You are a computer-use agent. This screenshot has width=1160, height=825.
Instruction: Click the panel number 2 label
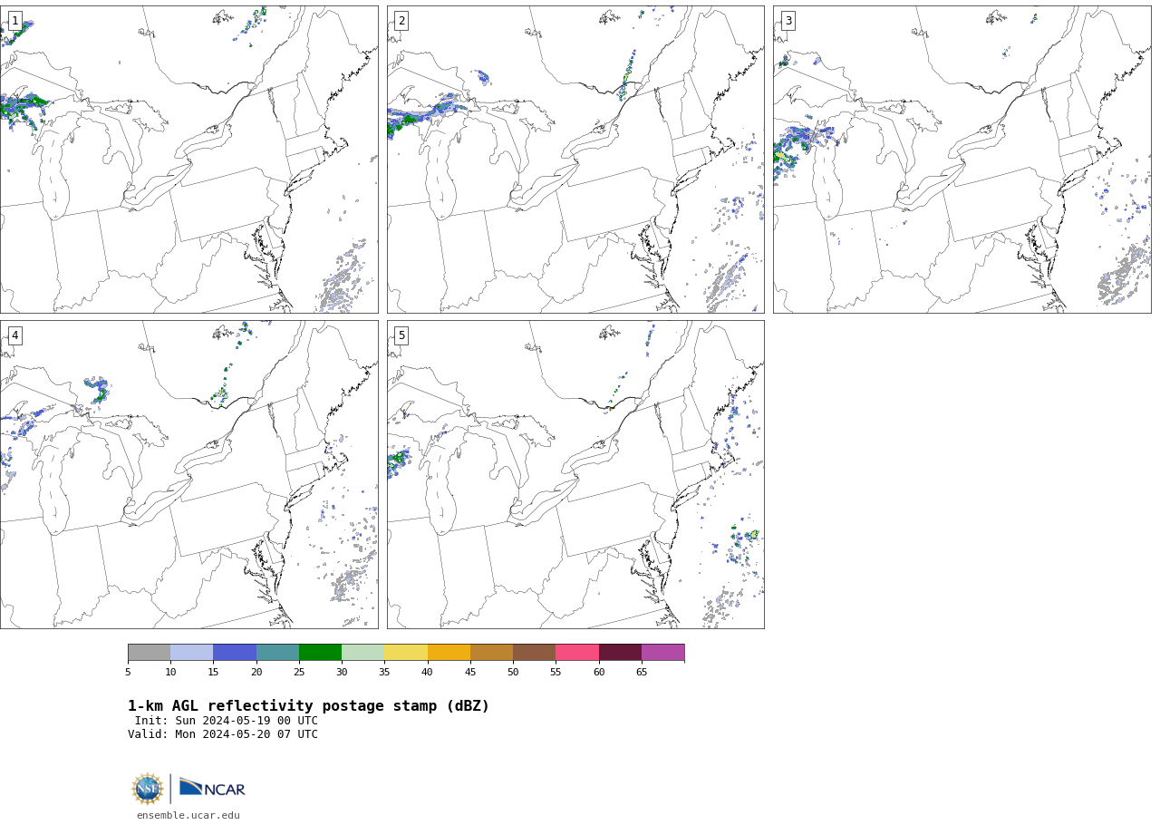401,21
